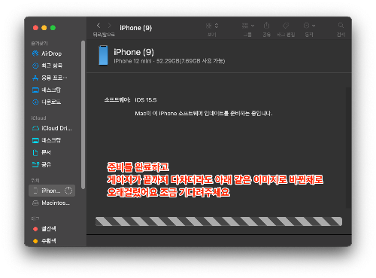Click the blue iPhone device image

[103, 56]
